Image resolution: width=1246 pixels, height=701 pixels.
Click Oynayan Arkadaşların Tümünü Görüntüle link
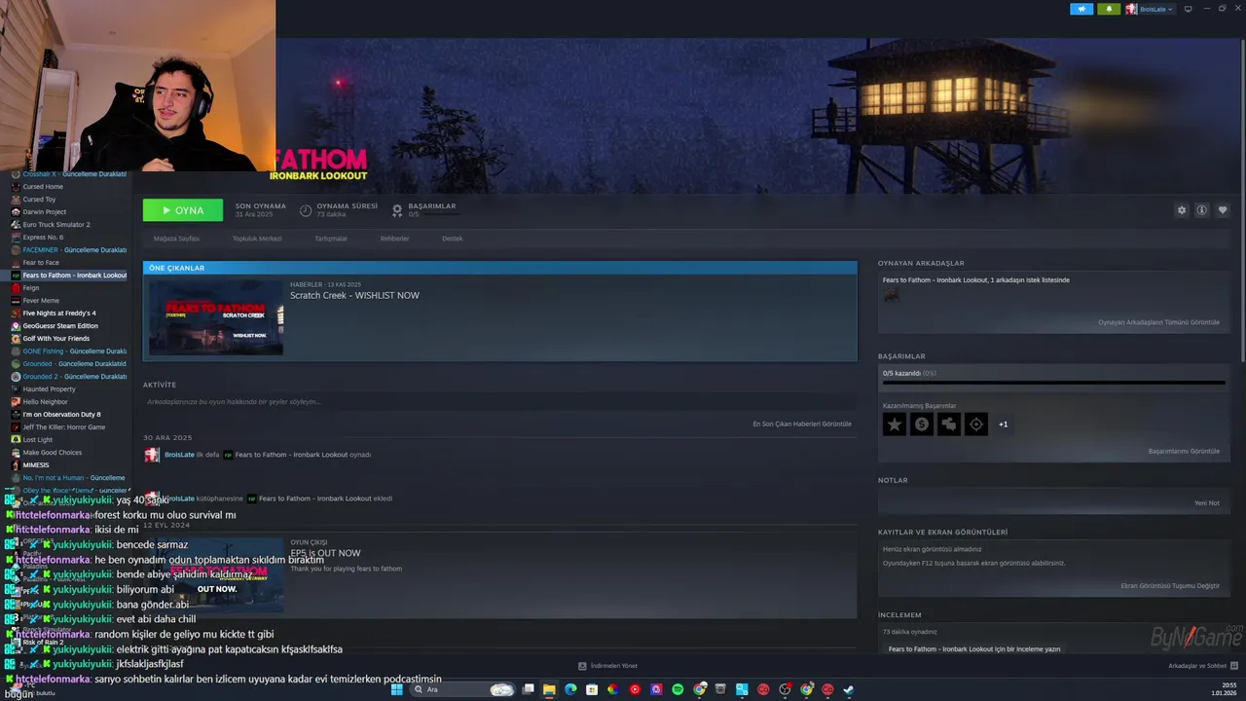pyautogui.click(x=1158, y=322)
